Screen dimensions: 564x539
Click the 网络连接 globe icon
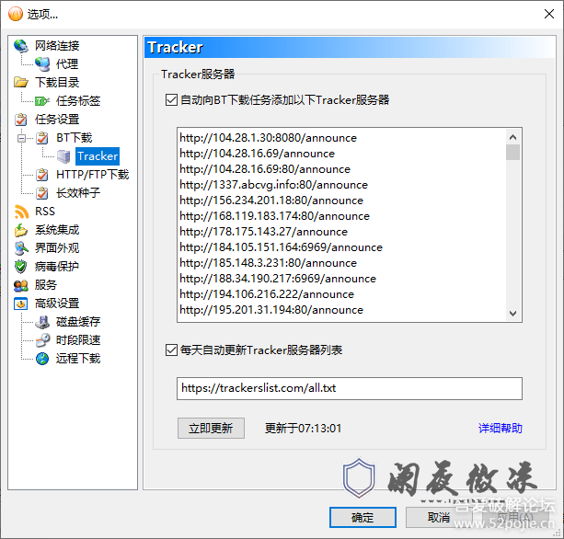click(21, 46)
